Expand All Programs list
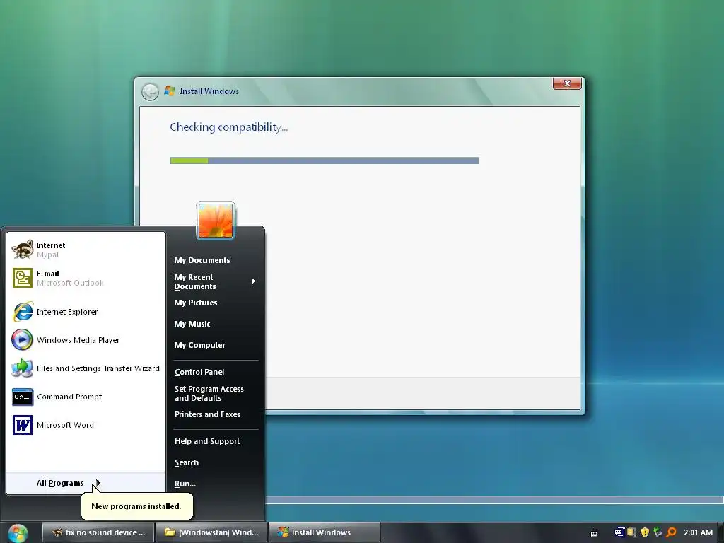This screenshot has width=724, height=543. 86,483
